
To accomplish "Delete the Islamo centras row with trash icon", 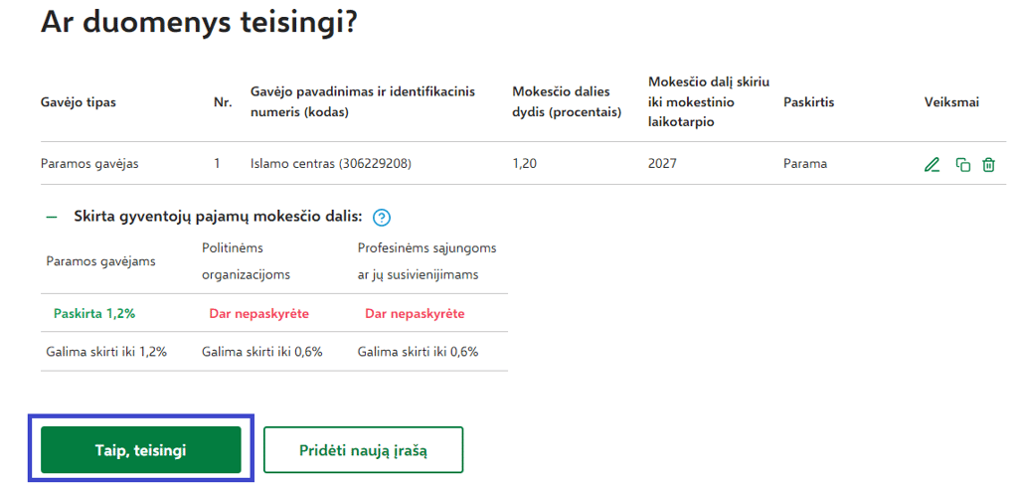I will pyautogui.click(x=988, y=165).
